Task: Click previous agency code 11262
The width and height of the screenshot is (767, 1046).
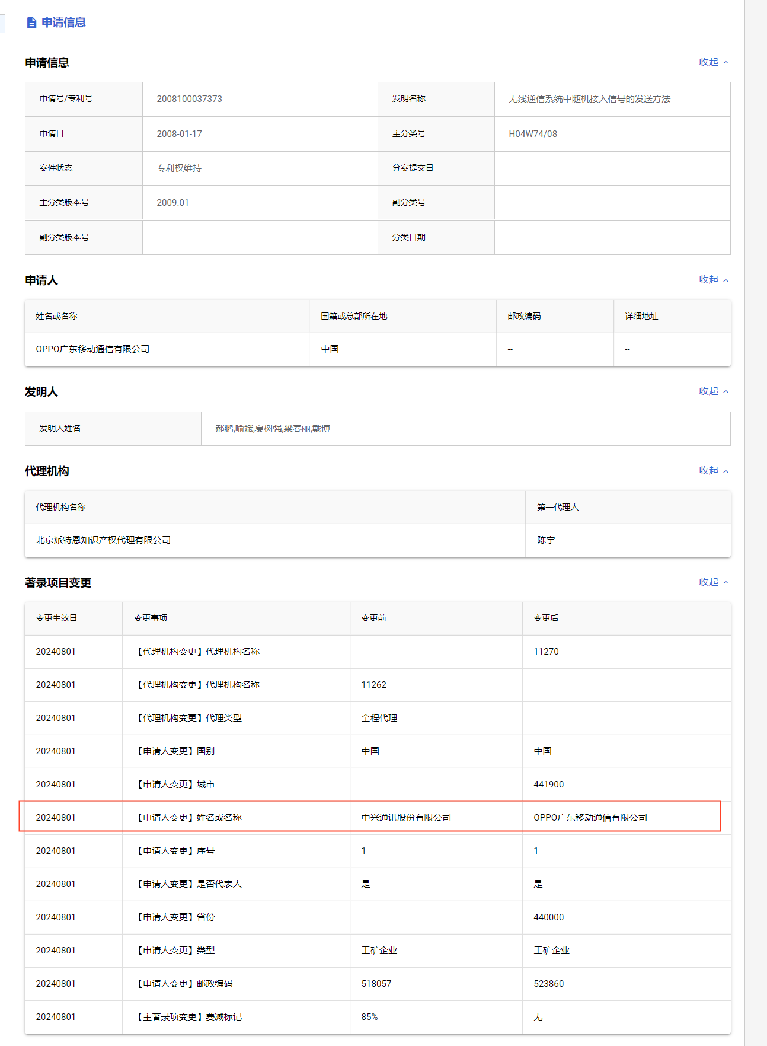Action: click(373, 685)
